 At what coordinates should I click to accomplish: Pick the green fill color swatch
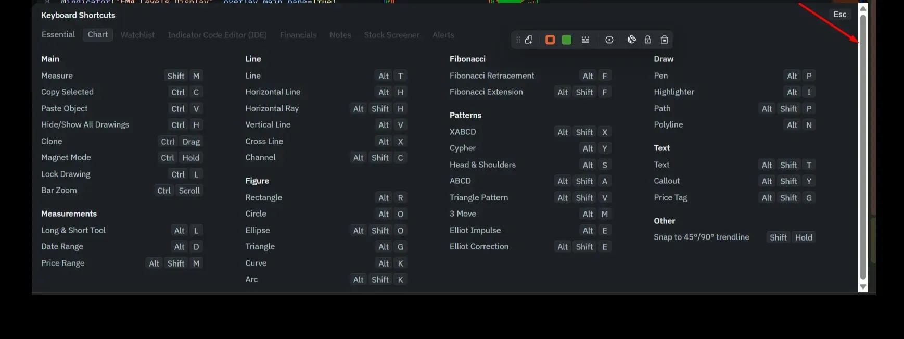(x=567, y=40)
